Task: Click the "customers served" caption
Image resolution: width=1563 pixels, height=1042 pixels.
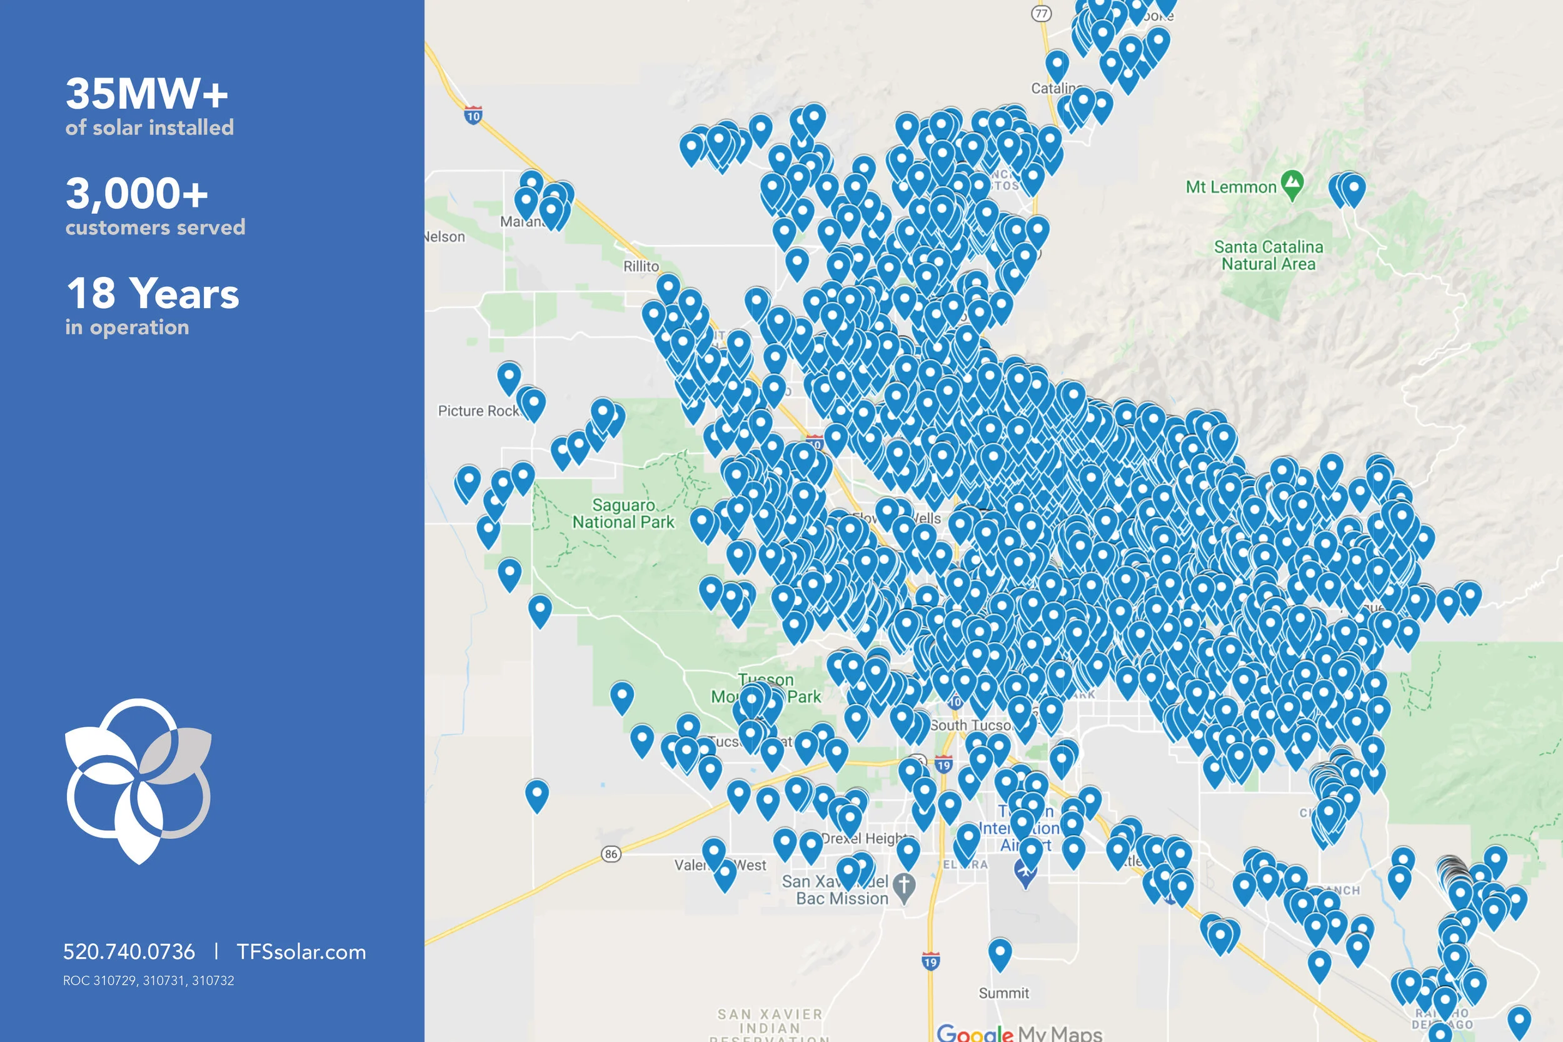Action: 156,228
